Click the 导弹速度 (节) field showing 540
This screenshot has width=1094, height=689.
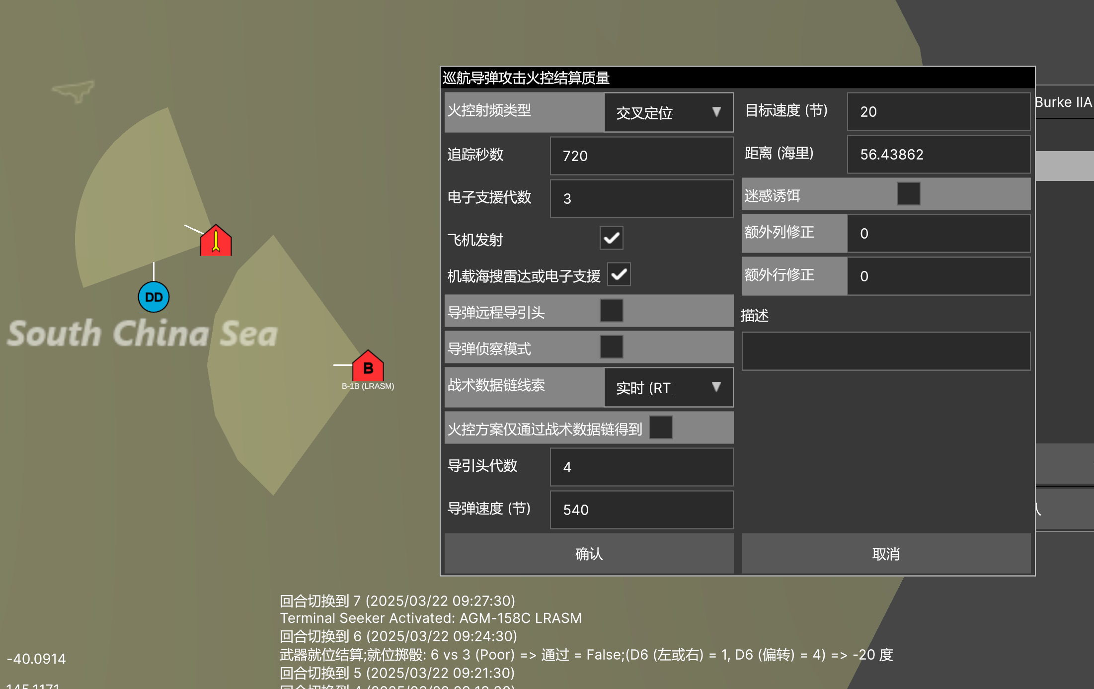(x=641, y=510)
